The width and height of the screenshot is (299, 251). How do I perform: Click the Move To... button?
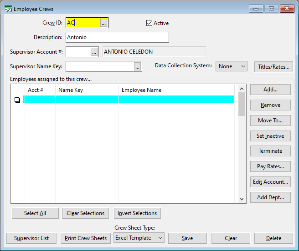coord(270,120)
